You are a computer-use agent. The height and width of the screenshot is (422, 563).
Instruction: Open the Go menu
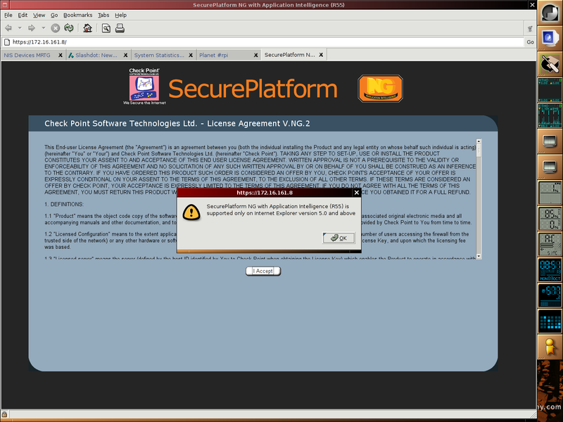tap(54, 15)
